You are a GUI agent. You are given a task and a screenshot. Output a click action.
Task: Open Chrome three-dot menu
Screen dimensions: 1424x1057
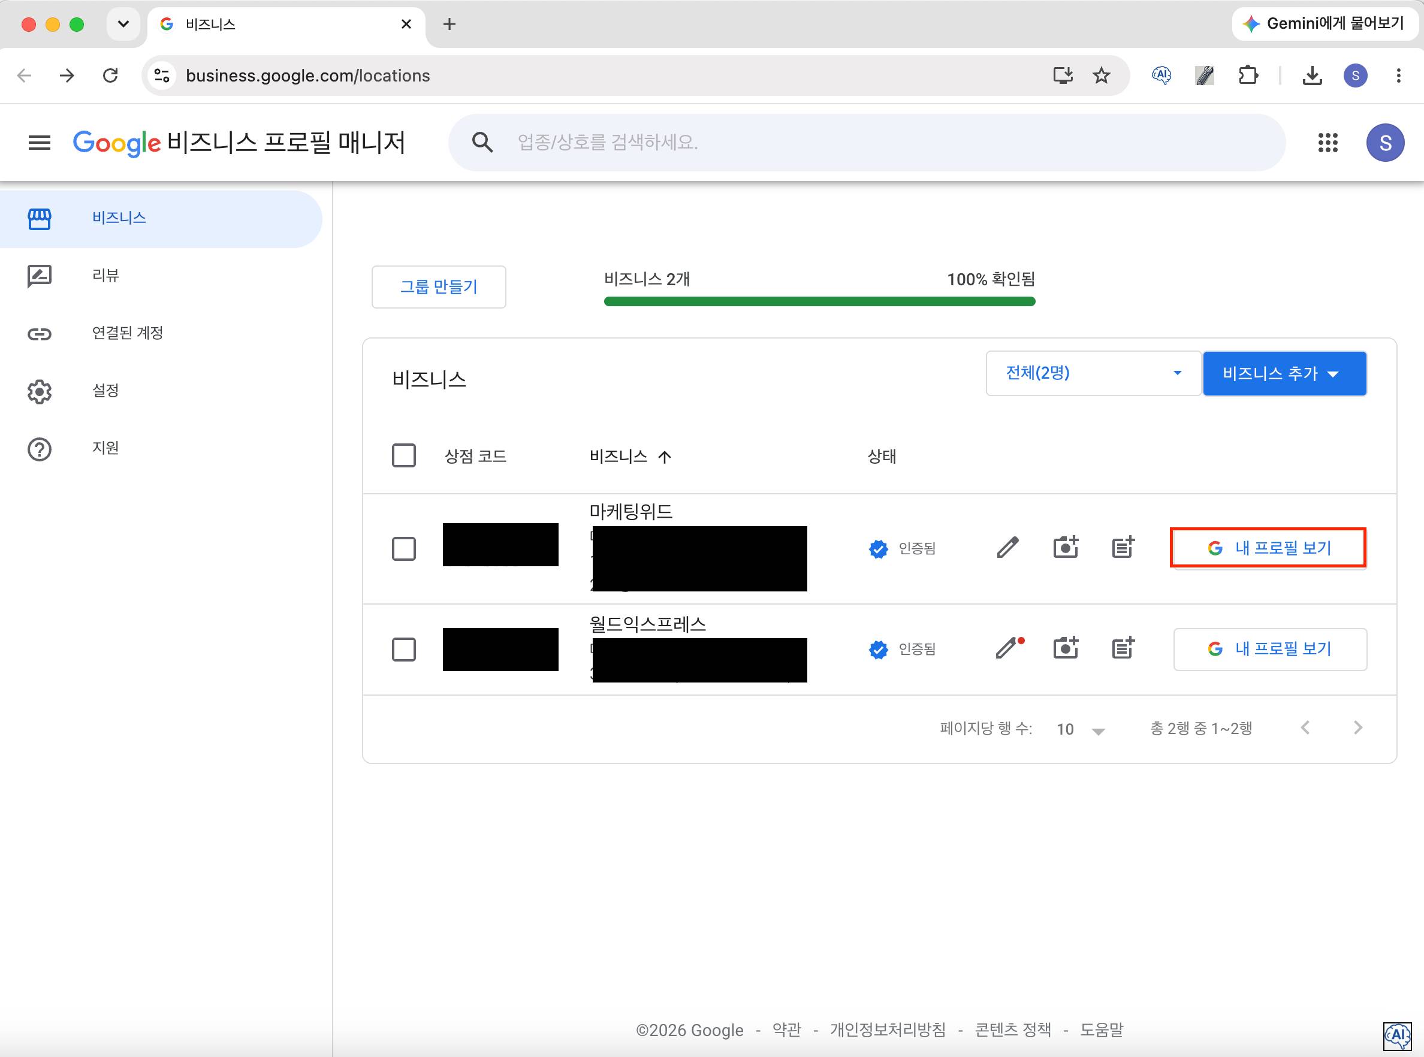click(x=1398, y=75)
